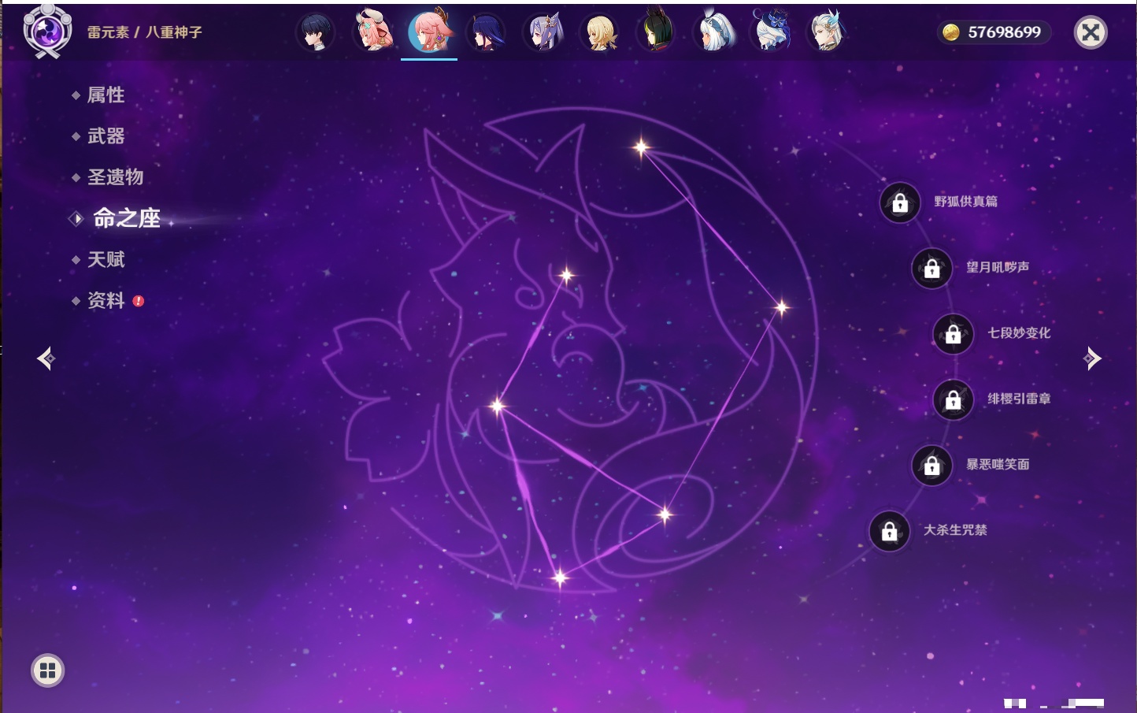The height and width of the screenshot is (713, 1137).
Task: Open the 属性 attributes tab
Action: click(x=106, y=95)
